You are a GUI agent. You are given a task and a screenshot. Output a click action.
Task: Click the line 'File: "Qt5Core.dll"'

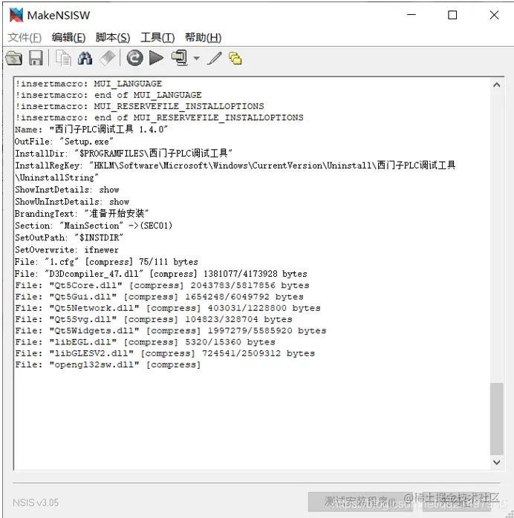click(162, 285)
